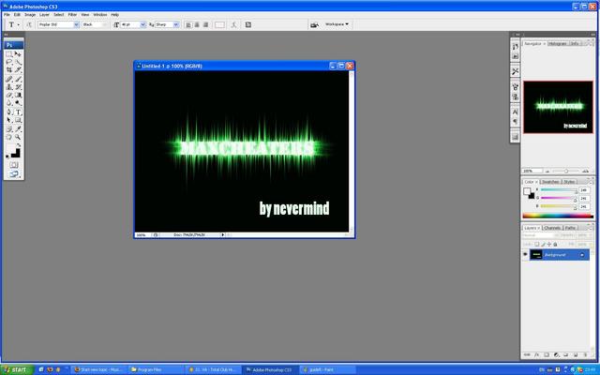Viewport: 600px width, 375px height.
Task: Open the character and paragraph palettes icon
Action: [249, 24]
